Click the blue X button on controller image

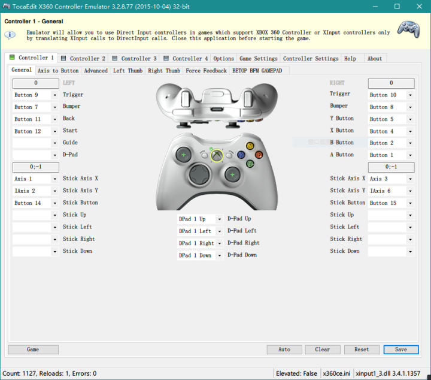[x=241, y=155]
